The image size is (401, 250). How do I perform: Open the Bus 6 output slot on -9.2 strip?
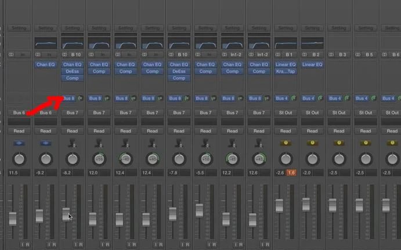[x=46, y=113]
